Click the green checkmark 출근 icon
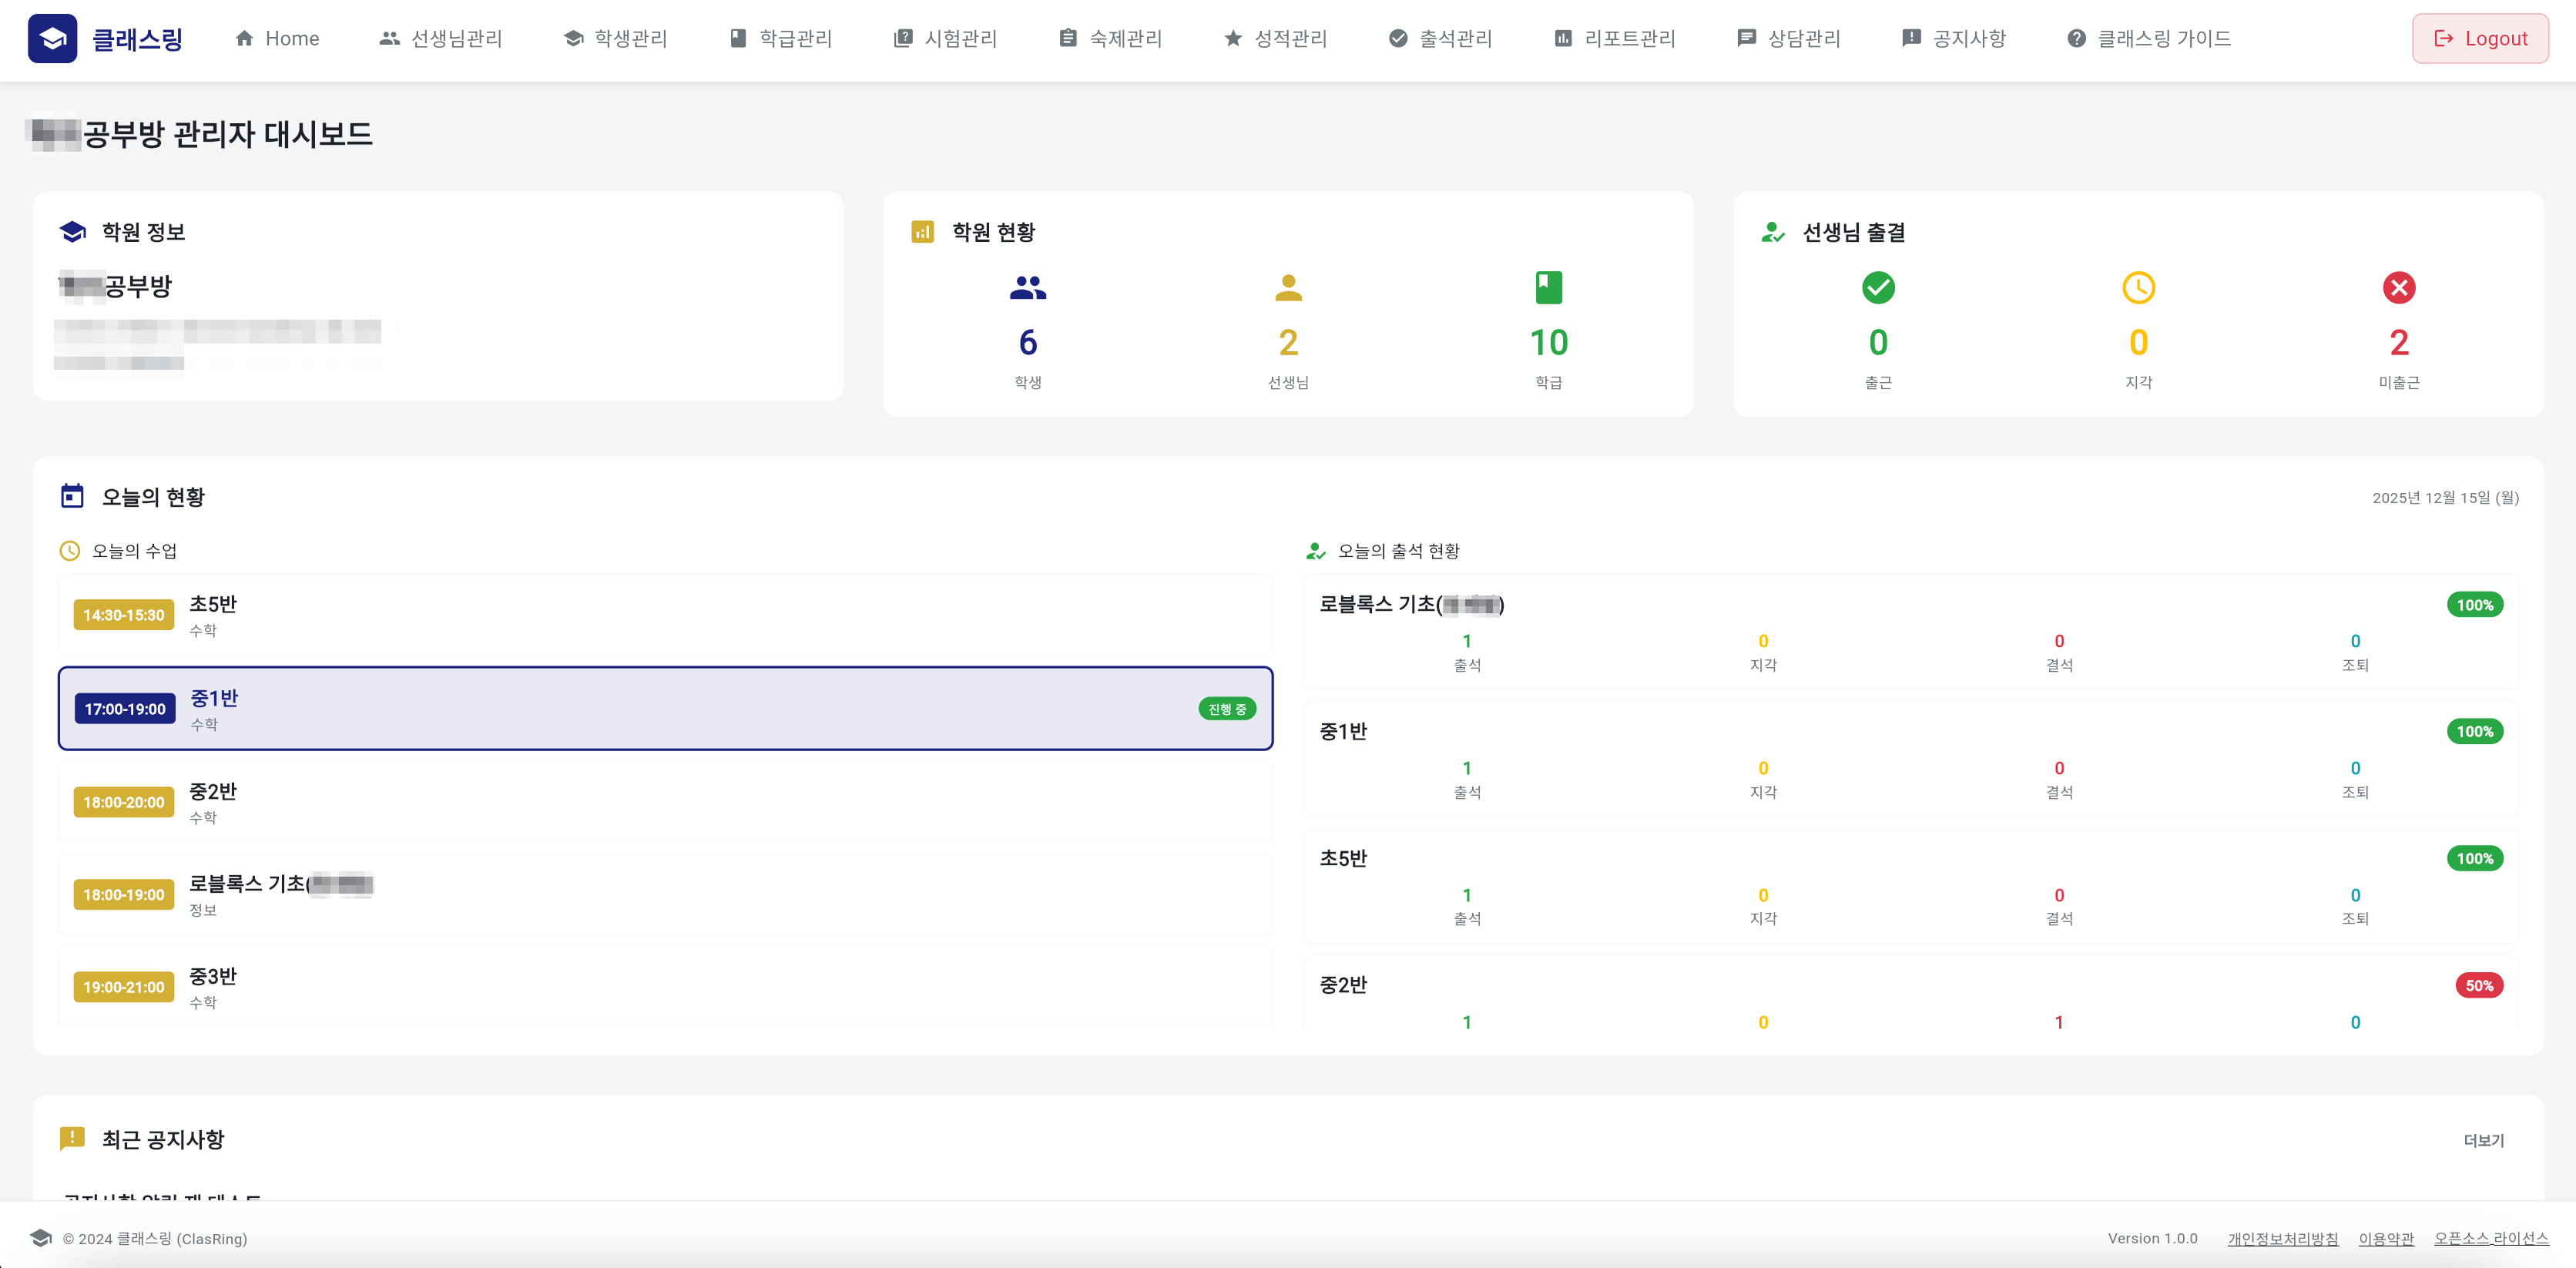2576x1268 pixels. [x=1877, y=288]
